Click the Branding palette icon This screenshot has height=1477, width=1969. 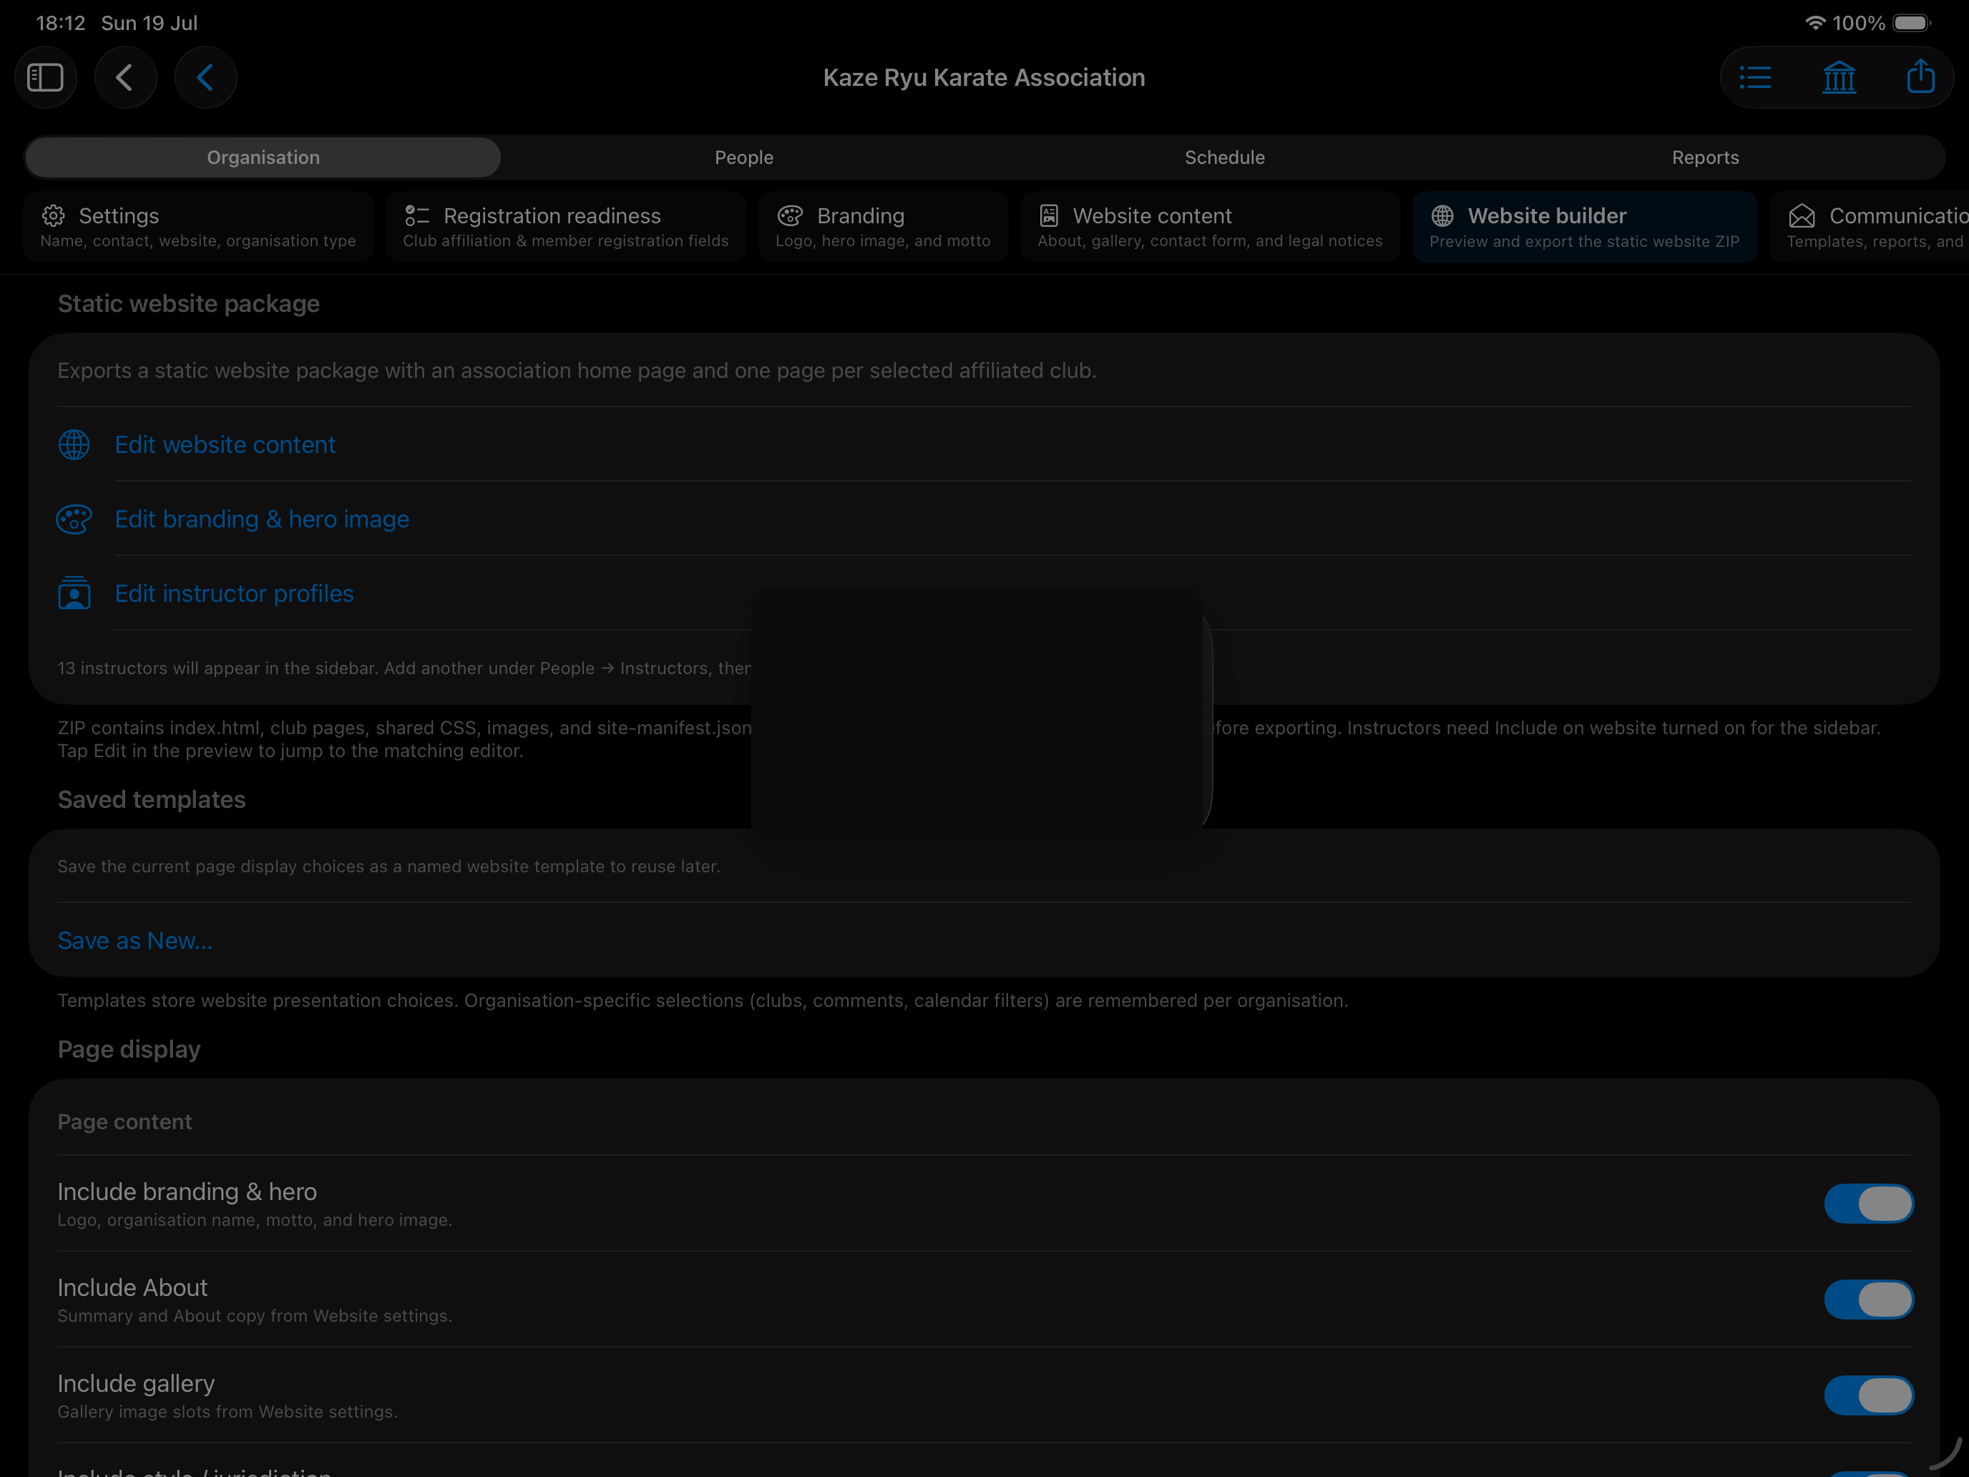tap(790, 215)
